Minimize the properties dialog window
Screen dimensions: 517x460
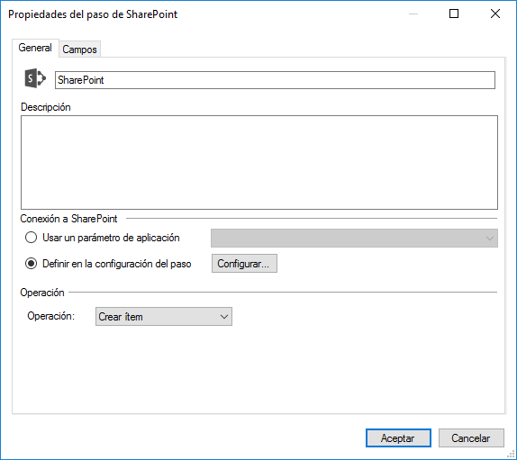(x=413, y=14)
